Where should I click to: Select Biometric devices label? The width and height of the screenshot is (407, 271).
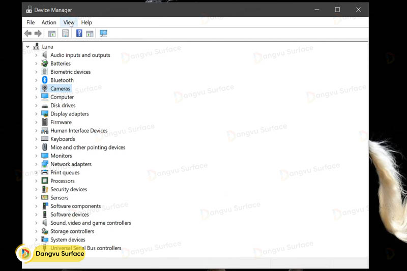point(70,72)
